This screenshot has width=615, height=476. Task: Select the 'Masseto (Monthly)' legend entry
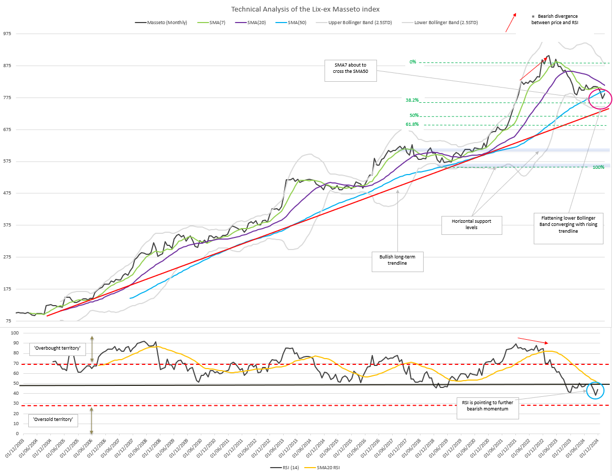tap(161, 23)
